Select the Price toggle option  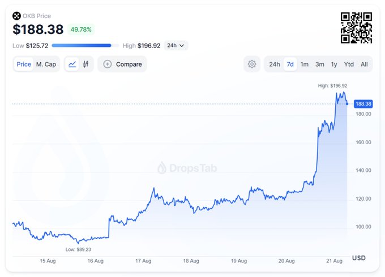pyautogui.click(x=24, y=64)
